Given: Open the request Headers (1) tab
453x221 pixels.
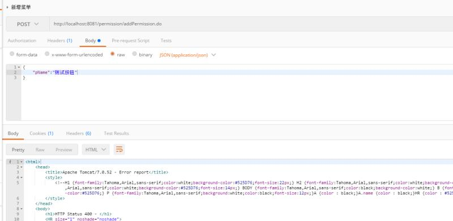Looking at the screenshot, I should (60, 41).
